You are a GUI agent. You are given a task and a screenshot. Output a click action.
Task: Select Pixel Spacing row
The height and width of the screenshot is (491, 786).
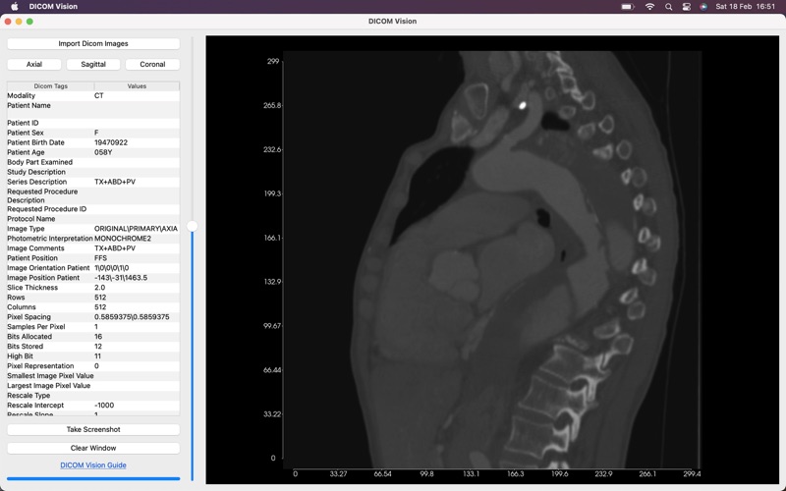click(x=93, y=316)
